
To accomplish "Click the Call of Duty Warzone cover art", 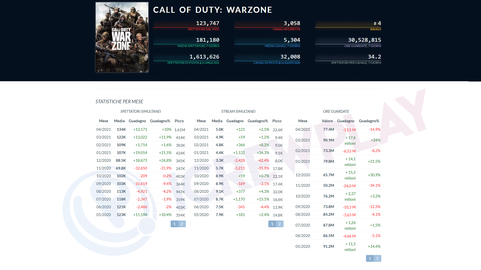I will pos(122,37).
